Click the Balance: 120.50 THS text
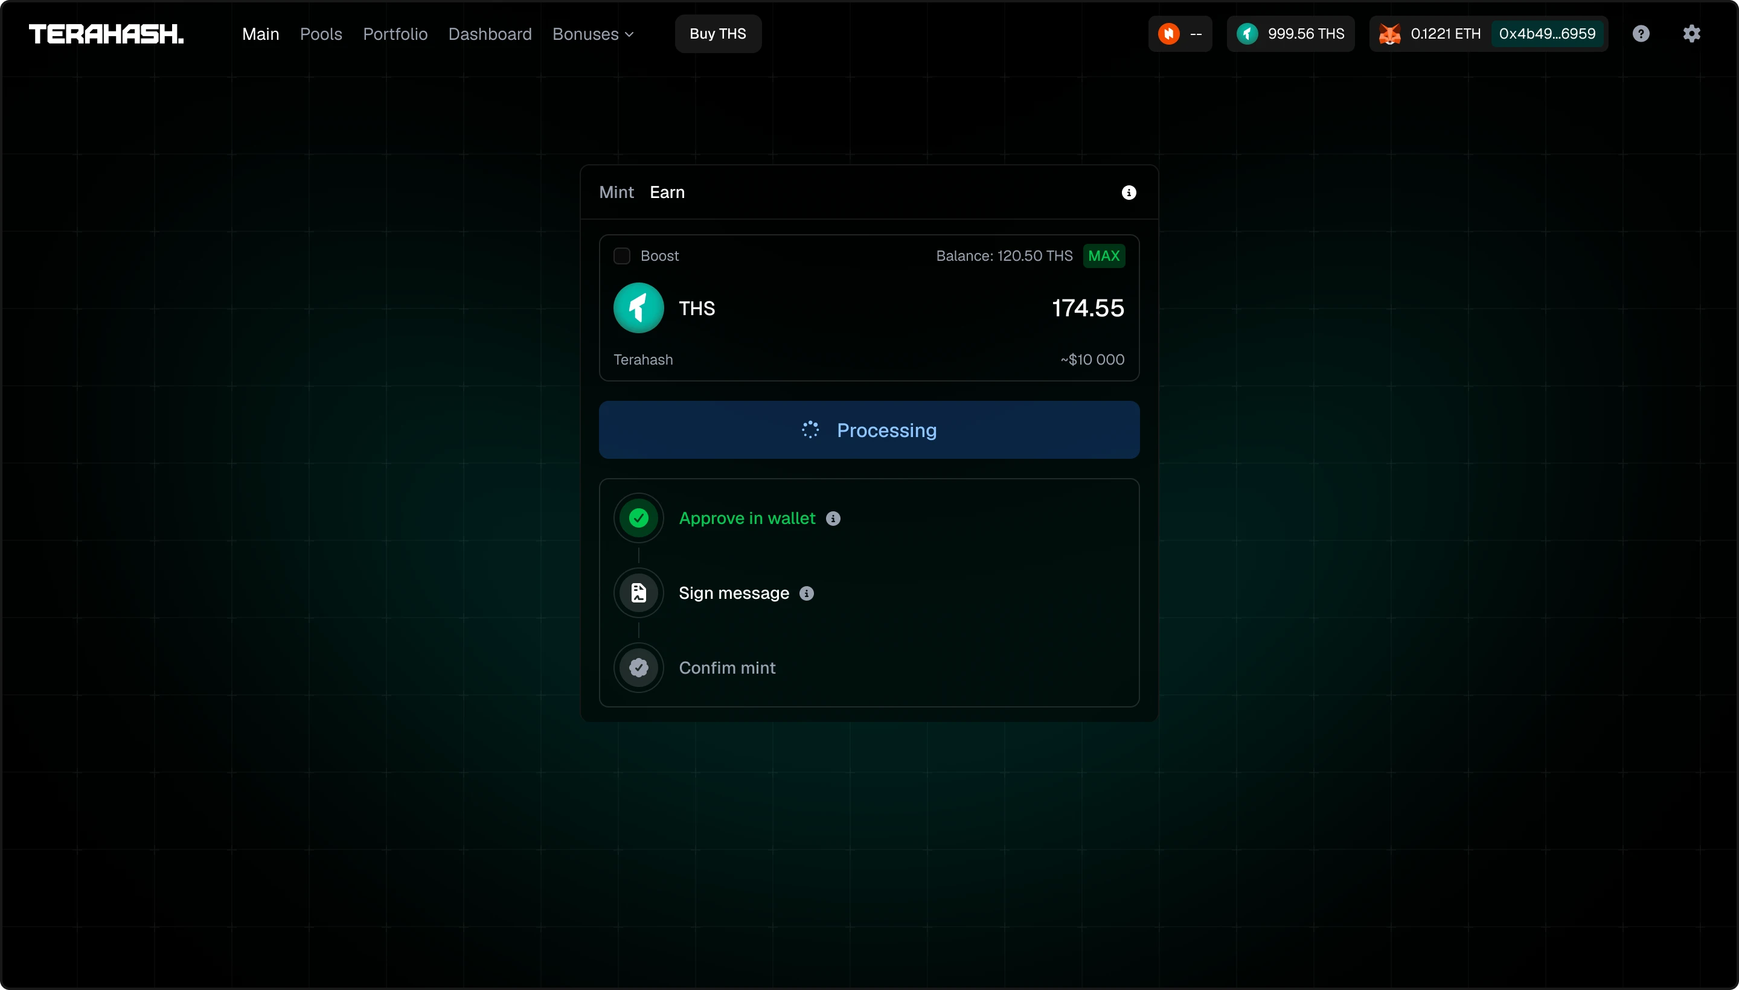The width and height of the screenshot is (1739, 990). coord(1004,256)
